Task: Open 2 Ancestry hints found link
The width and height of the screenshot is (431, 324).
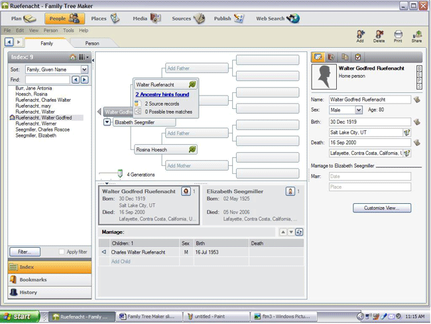Action: point(162,94)
